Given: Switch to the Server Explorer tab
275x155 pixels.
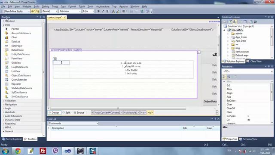Looking at the screenshot, I should pyautogui.click(x=12, y=139).
